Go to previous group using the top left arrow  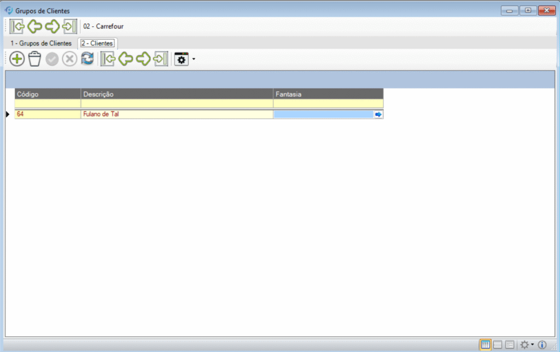(34, 26)
